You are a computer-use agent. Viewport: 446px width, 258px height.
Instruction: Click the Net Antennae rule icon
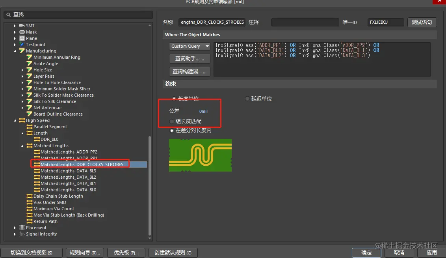click(29, 107)
